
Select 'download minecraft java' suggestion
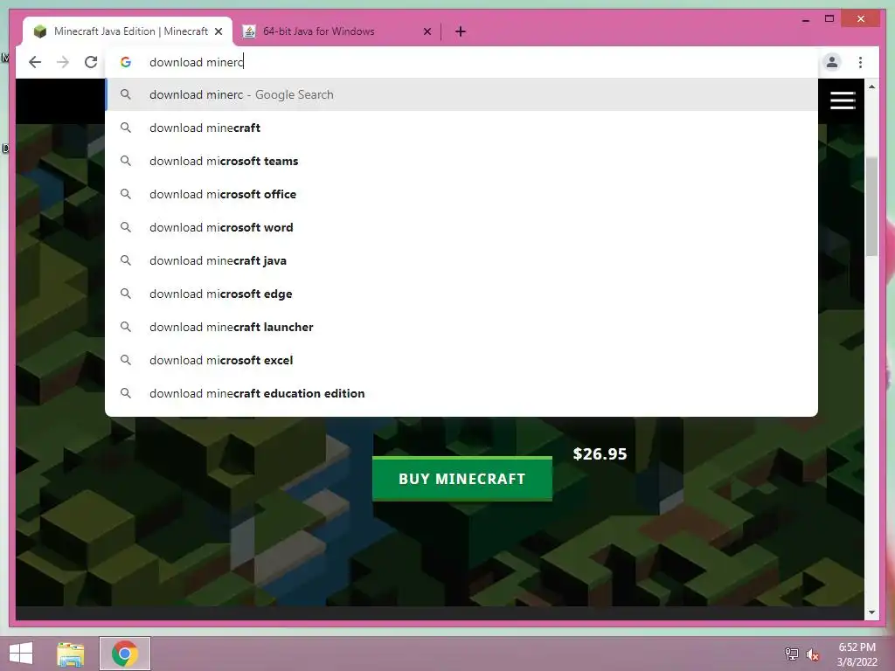461,260
